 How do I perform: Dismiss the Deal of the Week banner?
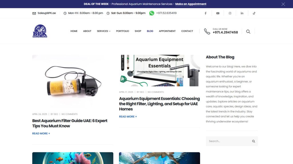(283, 4)
